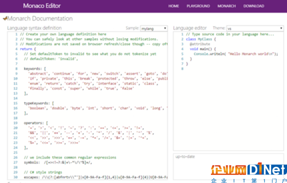Click the Monaco Editor title link

[42, 6]
